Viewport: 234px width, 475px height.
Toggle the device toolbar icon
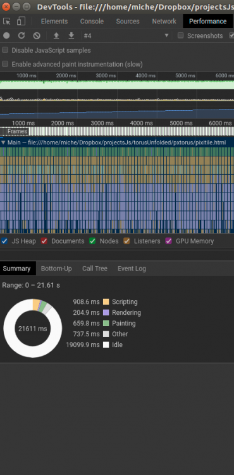[21, 21]
